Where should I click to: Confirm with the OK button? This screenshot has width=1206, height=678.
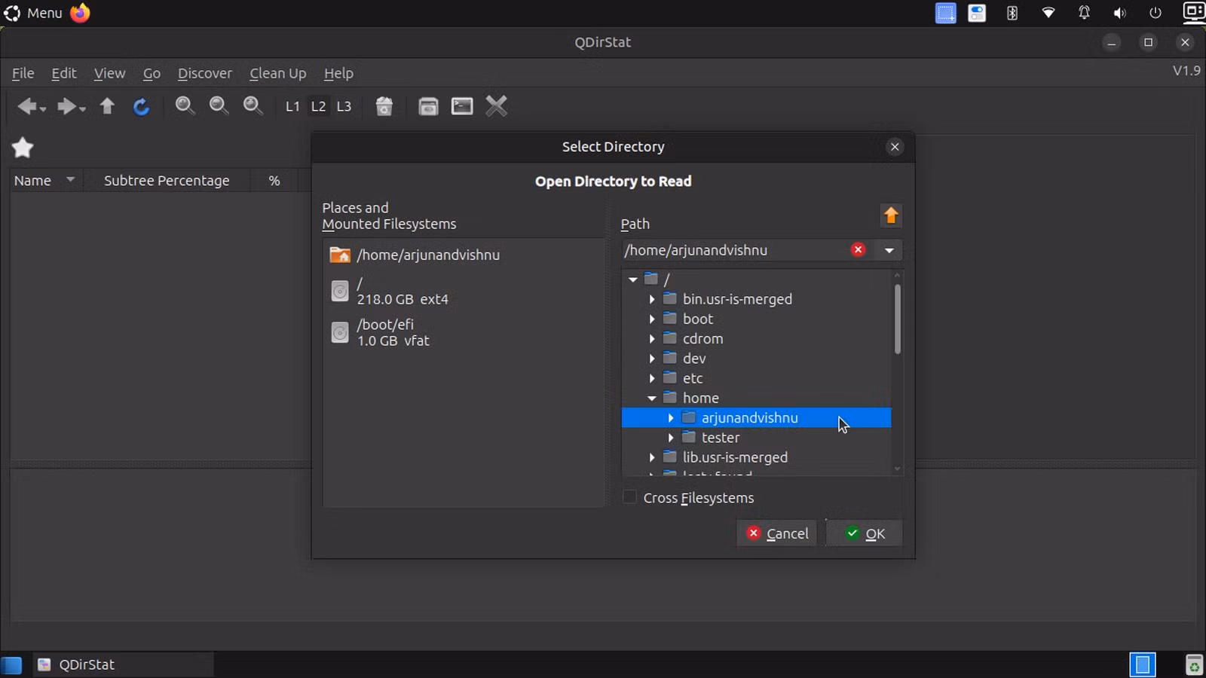tap(865, 533)
